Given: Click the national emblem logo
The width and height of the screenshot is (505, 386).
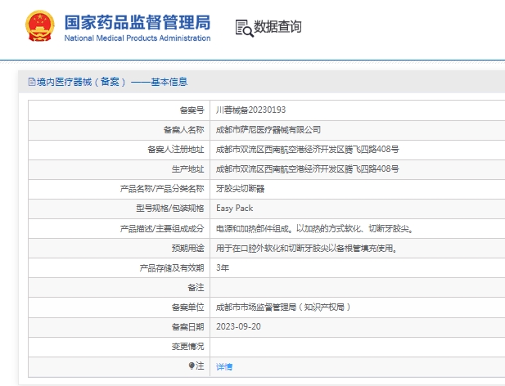Looking at the screenshot, I should (40, 26).
